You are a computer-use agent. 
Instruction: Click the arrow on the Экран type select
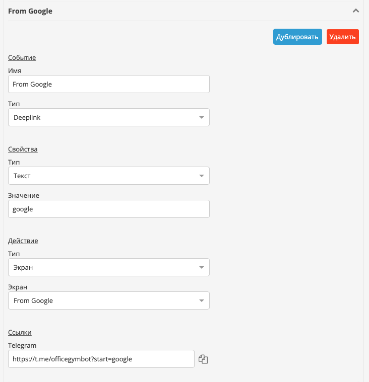(202, 267)
